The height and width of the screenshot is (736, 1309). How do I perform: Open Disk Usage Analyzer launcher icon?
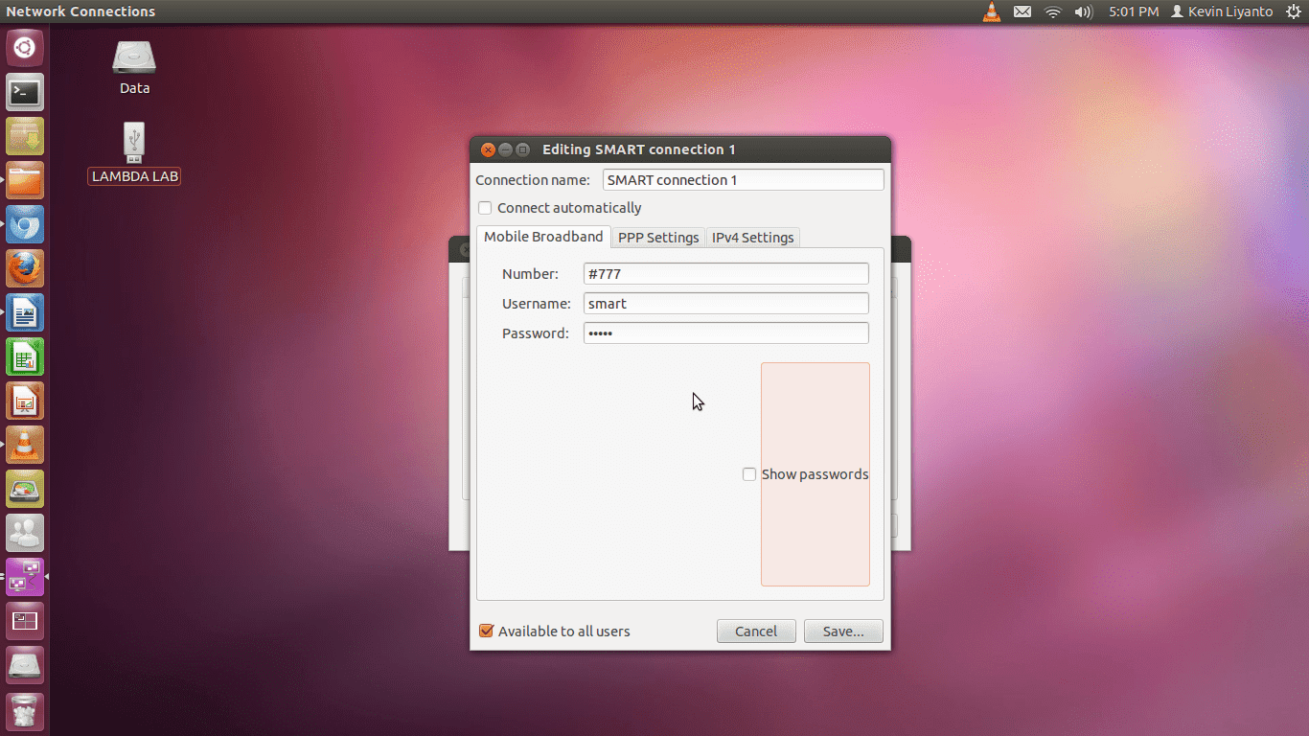[25, 489]
